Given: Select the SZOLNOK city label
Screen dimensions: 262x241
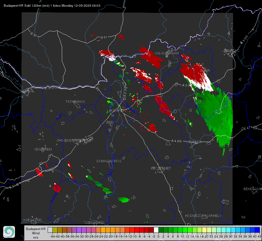Looking at the screenshot, I should point(194,142).
